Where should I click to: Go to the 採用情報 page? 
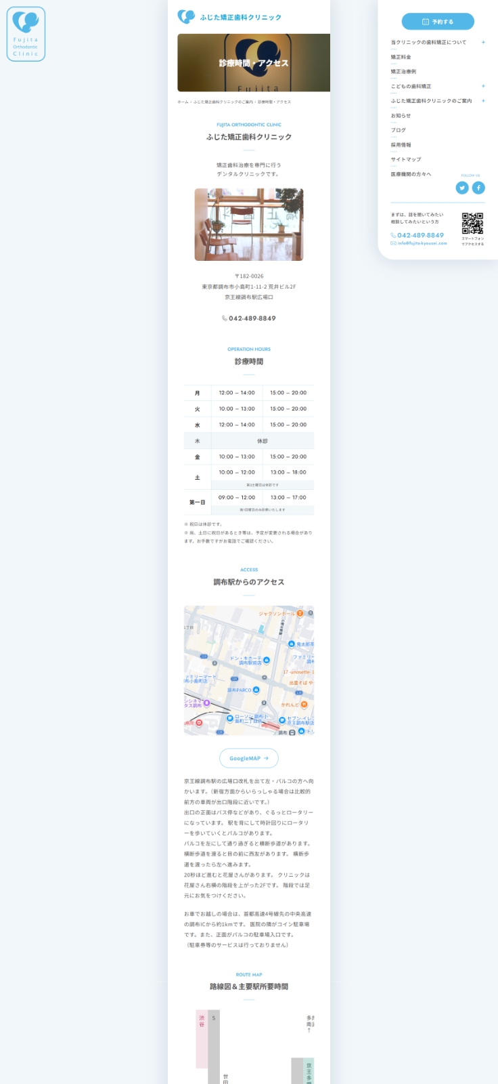point(401,145)
